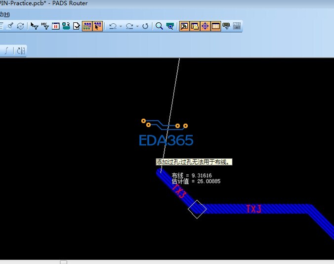
Task: Toggle the route editing cursor button
Action: 97,26
